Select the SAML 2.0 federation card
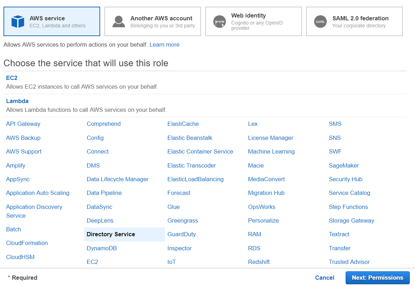This screenshot has height=286, width=415. (x=354, y=21)
